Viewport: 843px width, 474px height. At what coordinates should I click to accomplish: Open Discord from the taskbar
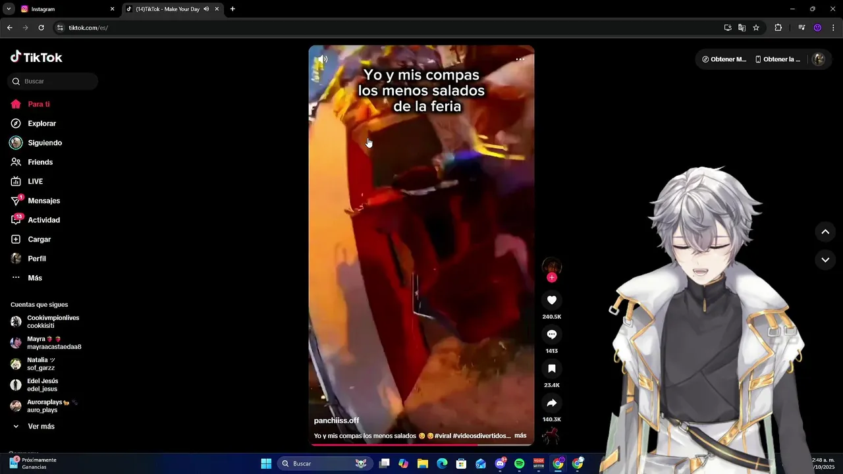(x=500, y=463)
